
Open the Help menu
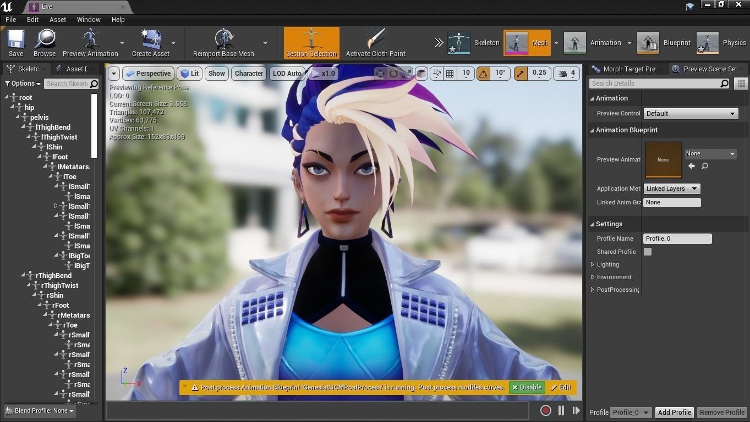[118, 20]
